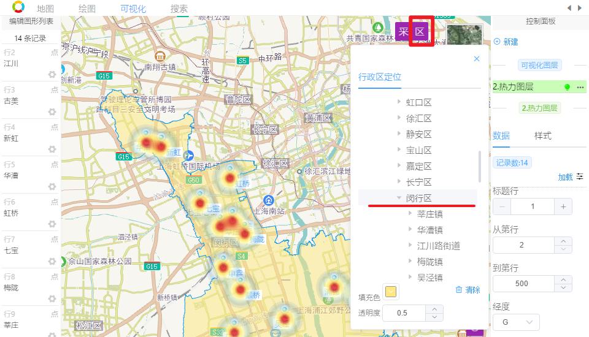Click the 加载 link

(565, 176)
